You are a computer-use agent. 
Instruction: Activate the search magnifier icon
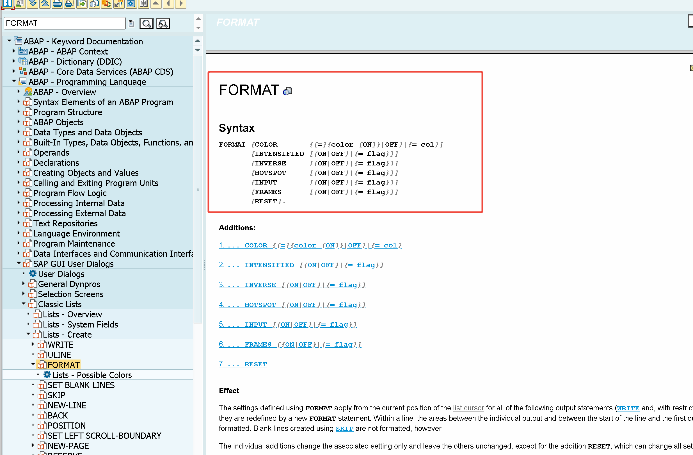tap(147, 23)
